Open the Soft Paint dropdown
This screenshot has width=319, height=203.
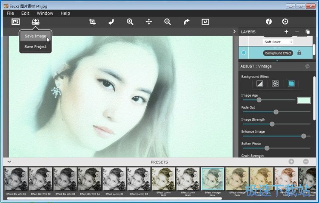(x=278, y=42)
